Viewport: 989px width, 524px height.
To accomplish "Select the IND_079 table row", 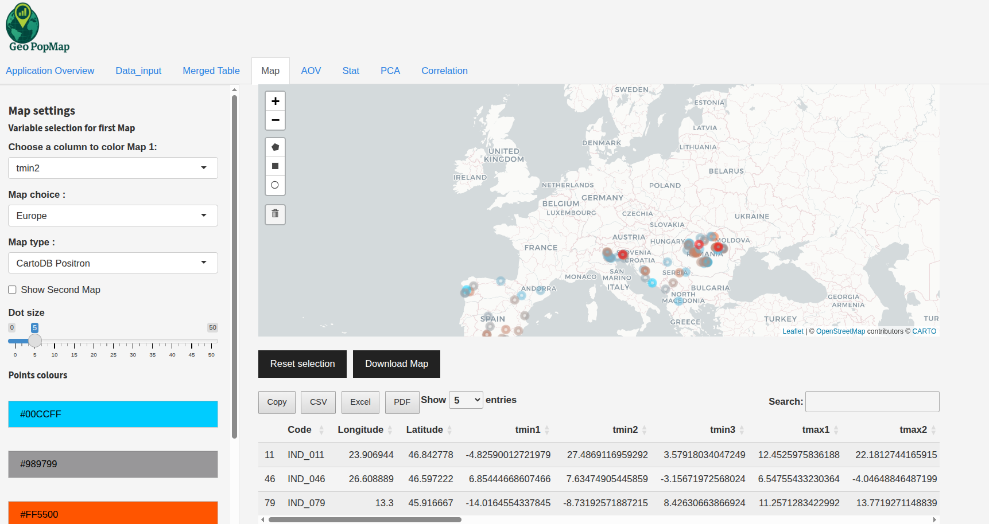I will coord(599,503).
